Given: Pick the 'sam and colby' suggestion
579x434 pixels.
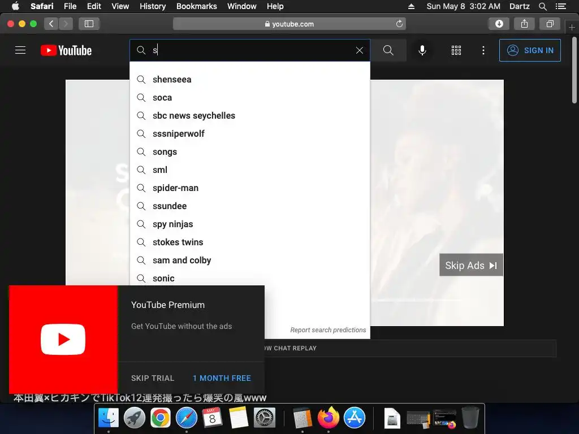Looking at the screenshot, I should [249, 260].
